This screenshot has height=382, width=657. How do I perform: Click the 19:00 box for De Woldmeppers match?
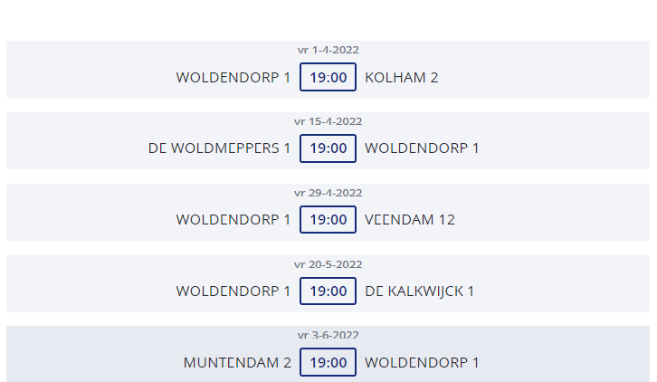[328, 148]
